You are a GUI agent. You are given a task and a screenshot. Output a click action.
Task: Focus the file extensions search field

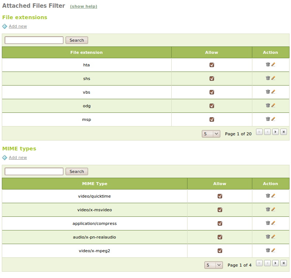(34, 40)
